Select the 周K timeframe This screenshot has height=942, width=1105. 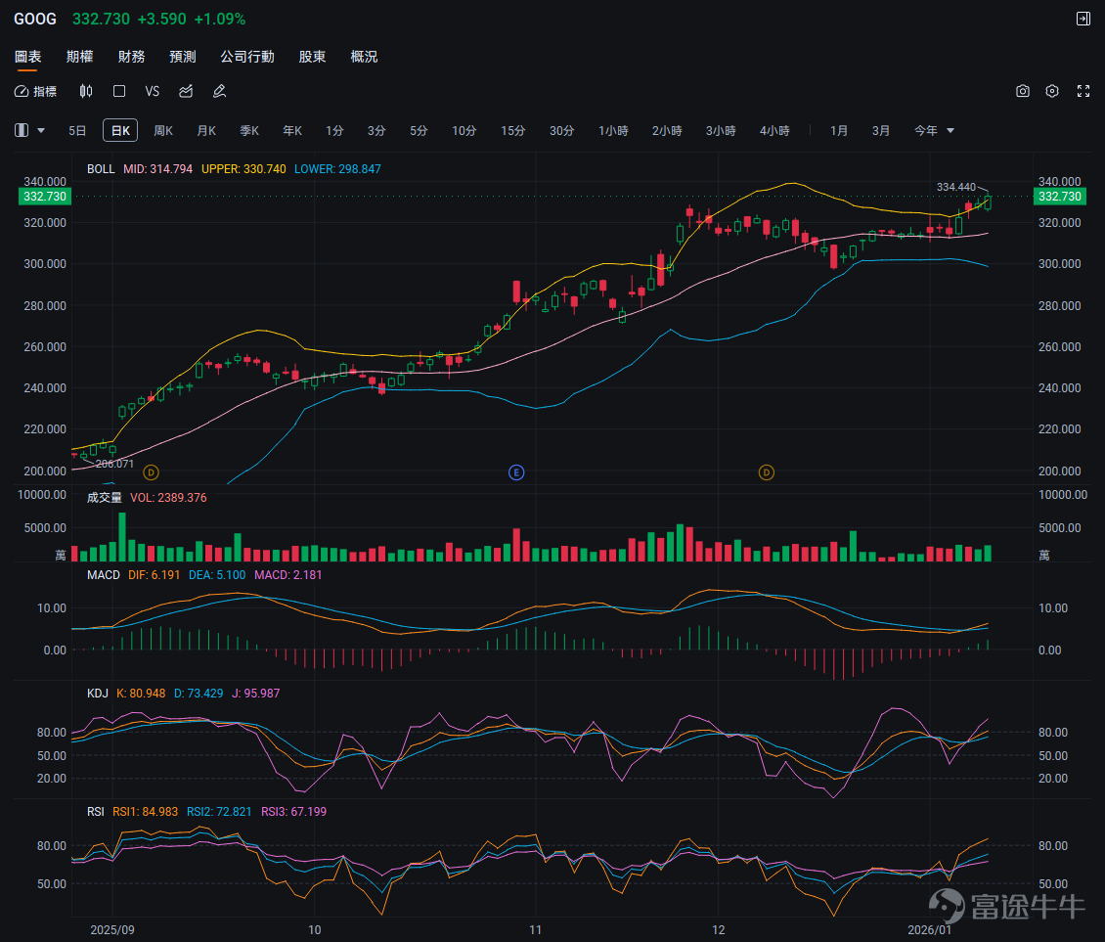163,130
